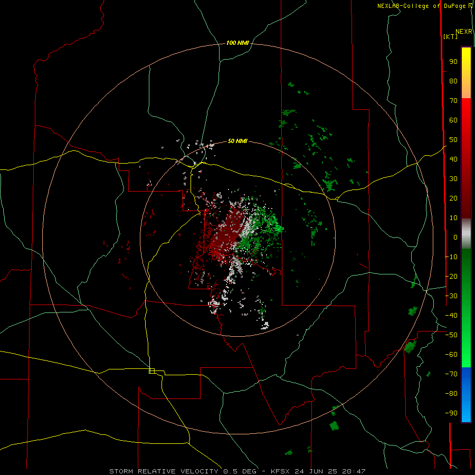This screenshot has width=475, height=475.
Task: Select the -40 knot scale label
Action: click(x=451, y=316)
